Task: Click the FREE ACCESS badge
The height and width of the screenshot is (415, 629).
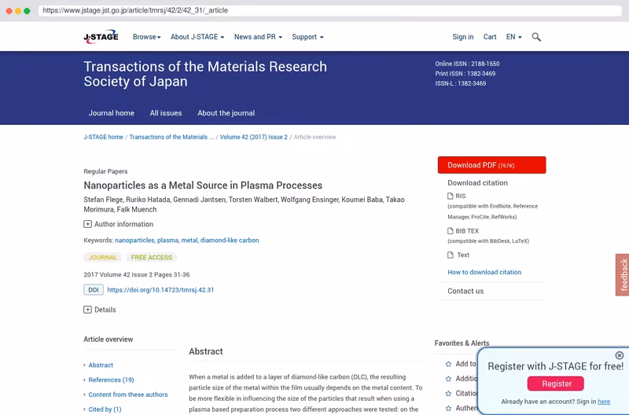Action: (151, 258)
